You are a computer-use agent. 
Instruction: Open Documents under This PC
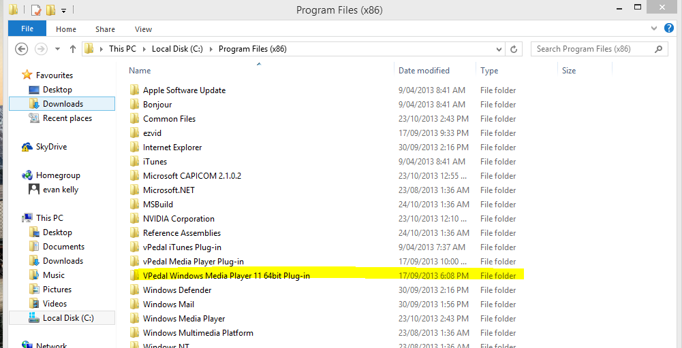pos(63,247)
